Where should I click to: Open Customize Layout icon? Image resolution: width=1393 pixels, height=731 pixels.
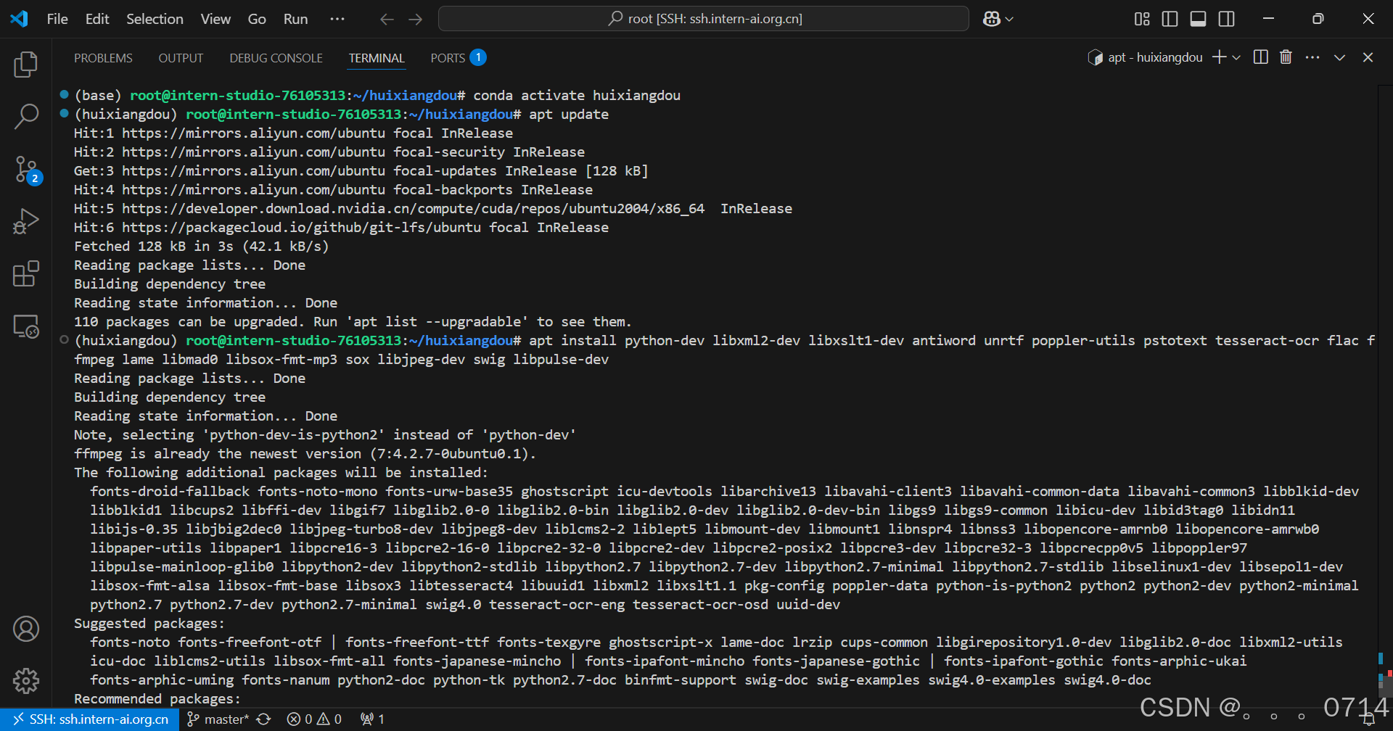click(x=1142, y=19)
